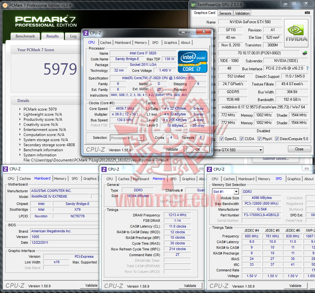Screen dimensions: 315x293
Task: Toggle the PhysX checkbox in GPU-Z
Action: point(260,139)
